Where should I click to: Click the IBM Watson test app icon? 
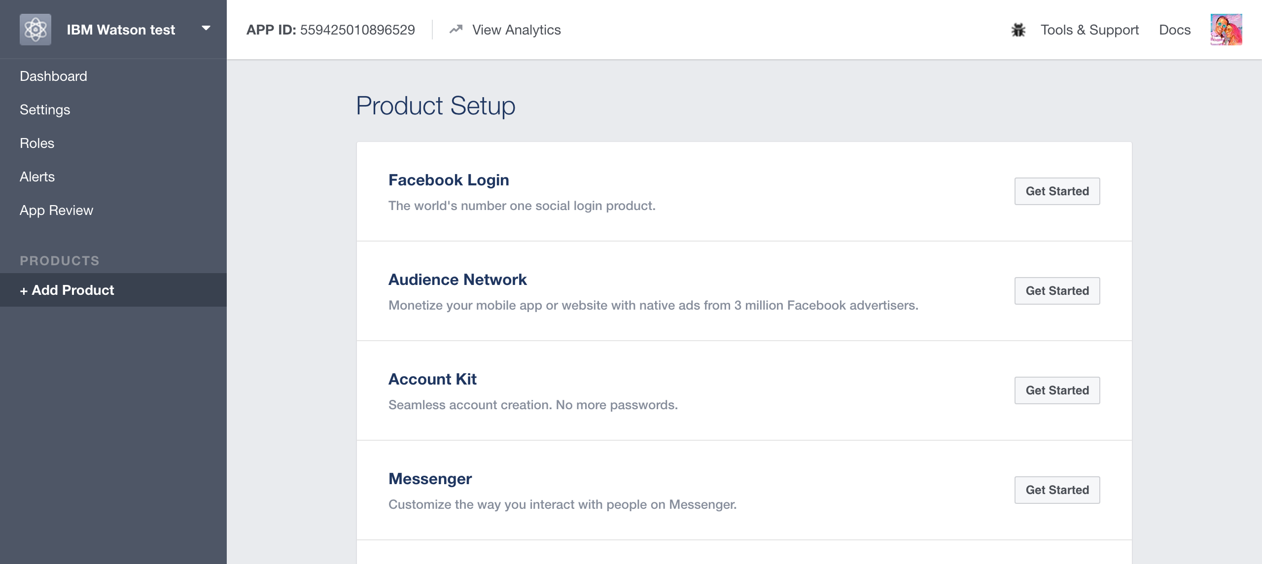(35, 30)
